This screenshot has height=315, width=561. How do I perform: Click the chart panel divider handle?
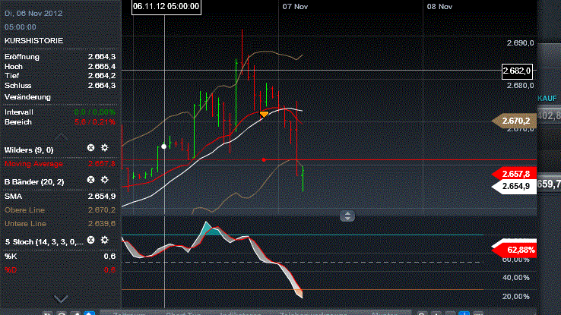click(347, 216)
